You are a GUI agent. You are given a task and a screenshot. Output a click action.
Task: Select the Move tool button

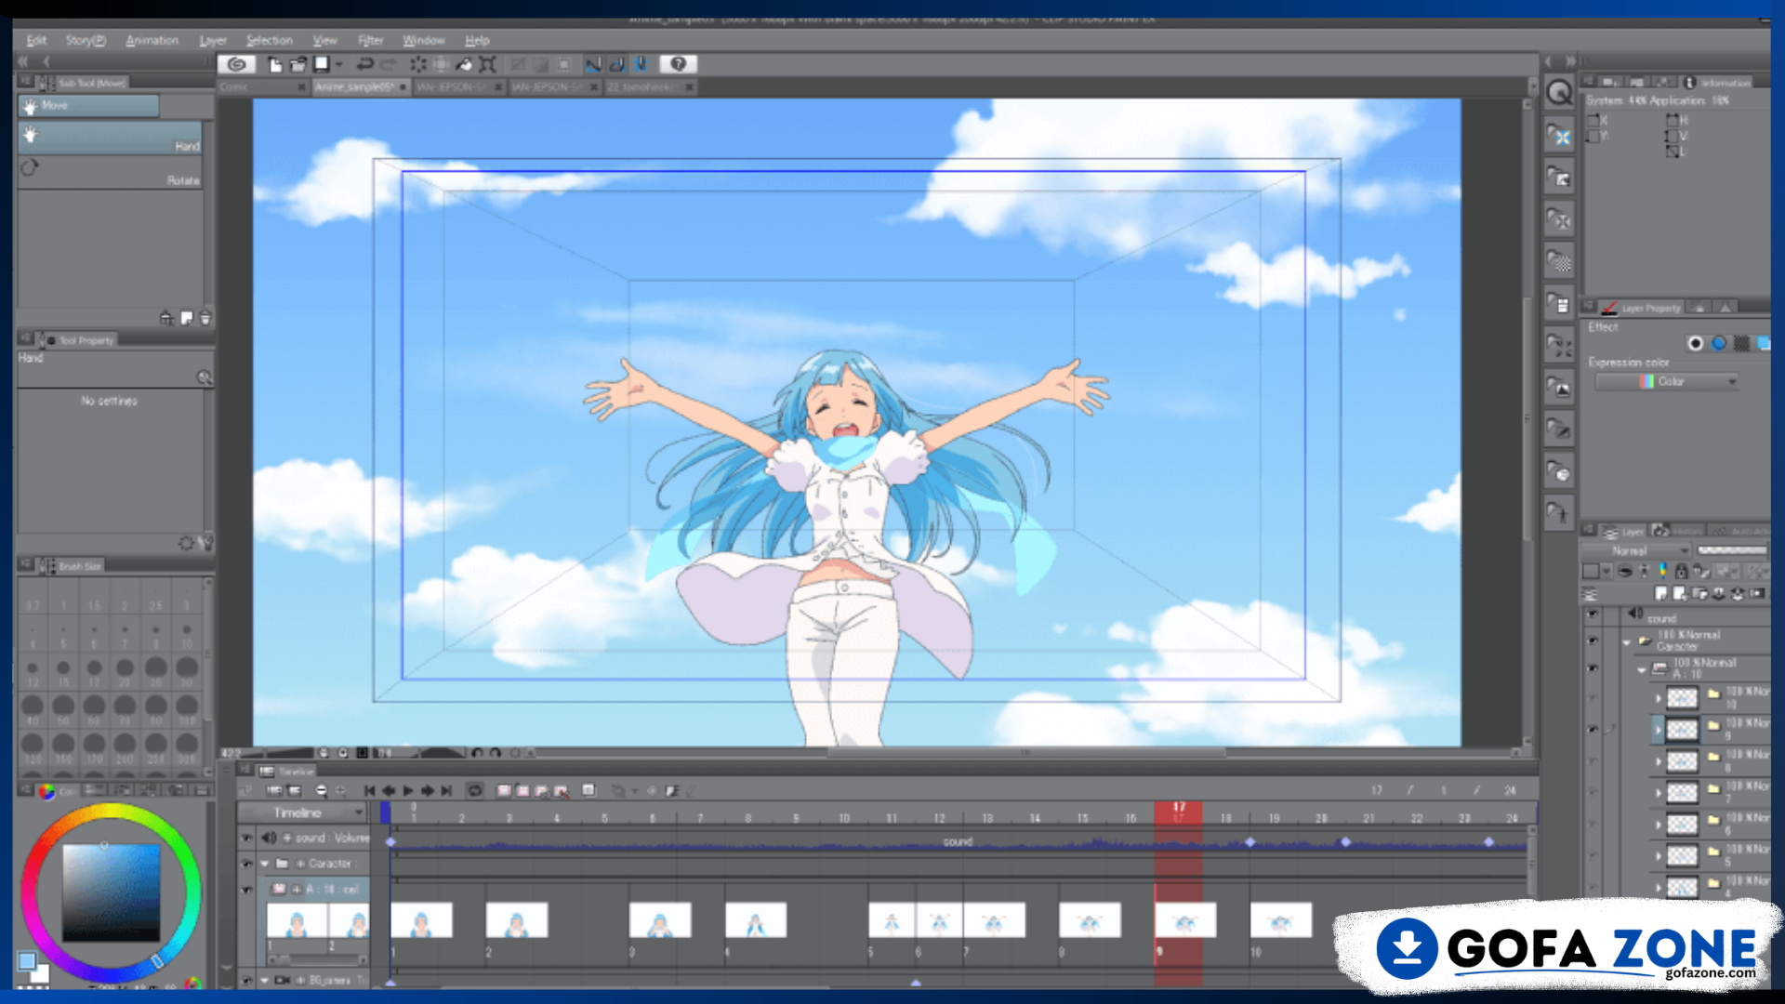coord(88,106)
